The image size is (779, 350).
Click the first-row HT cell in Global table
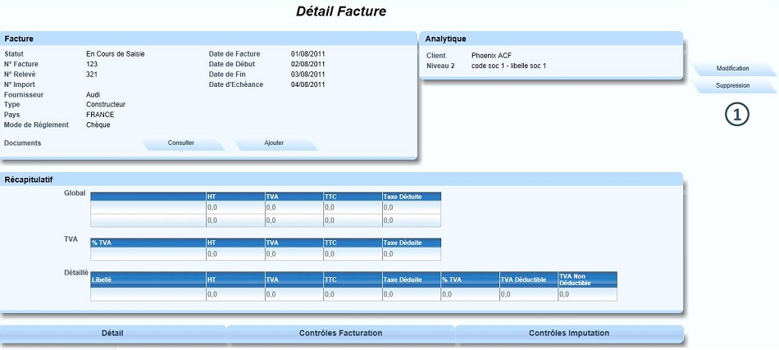[235, 208]
